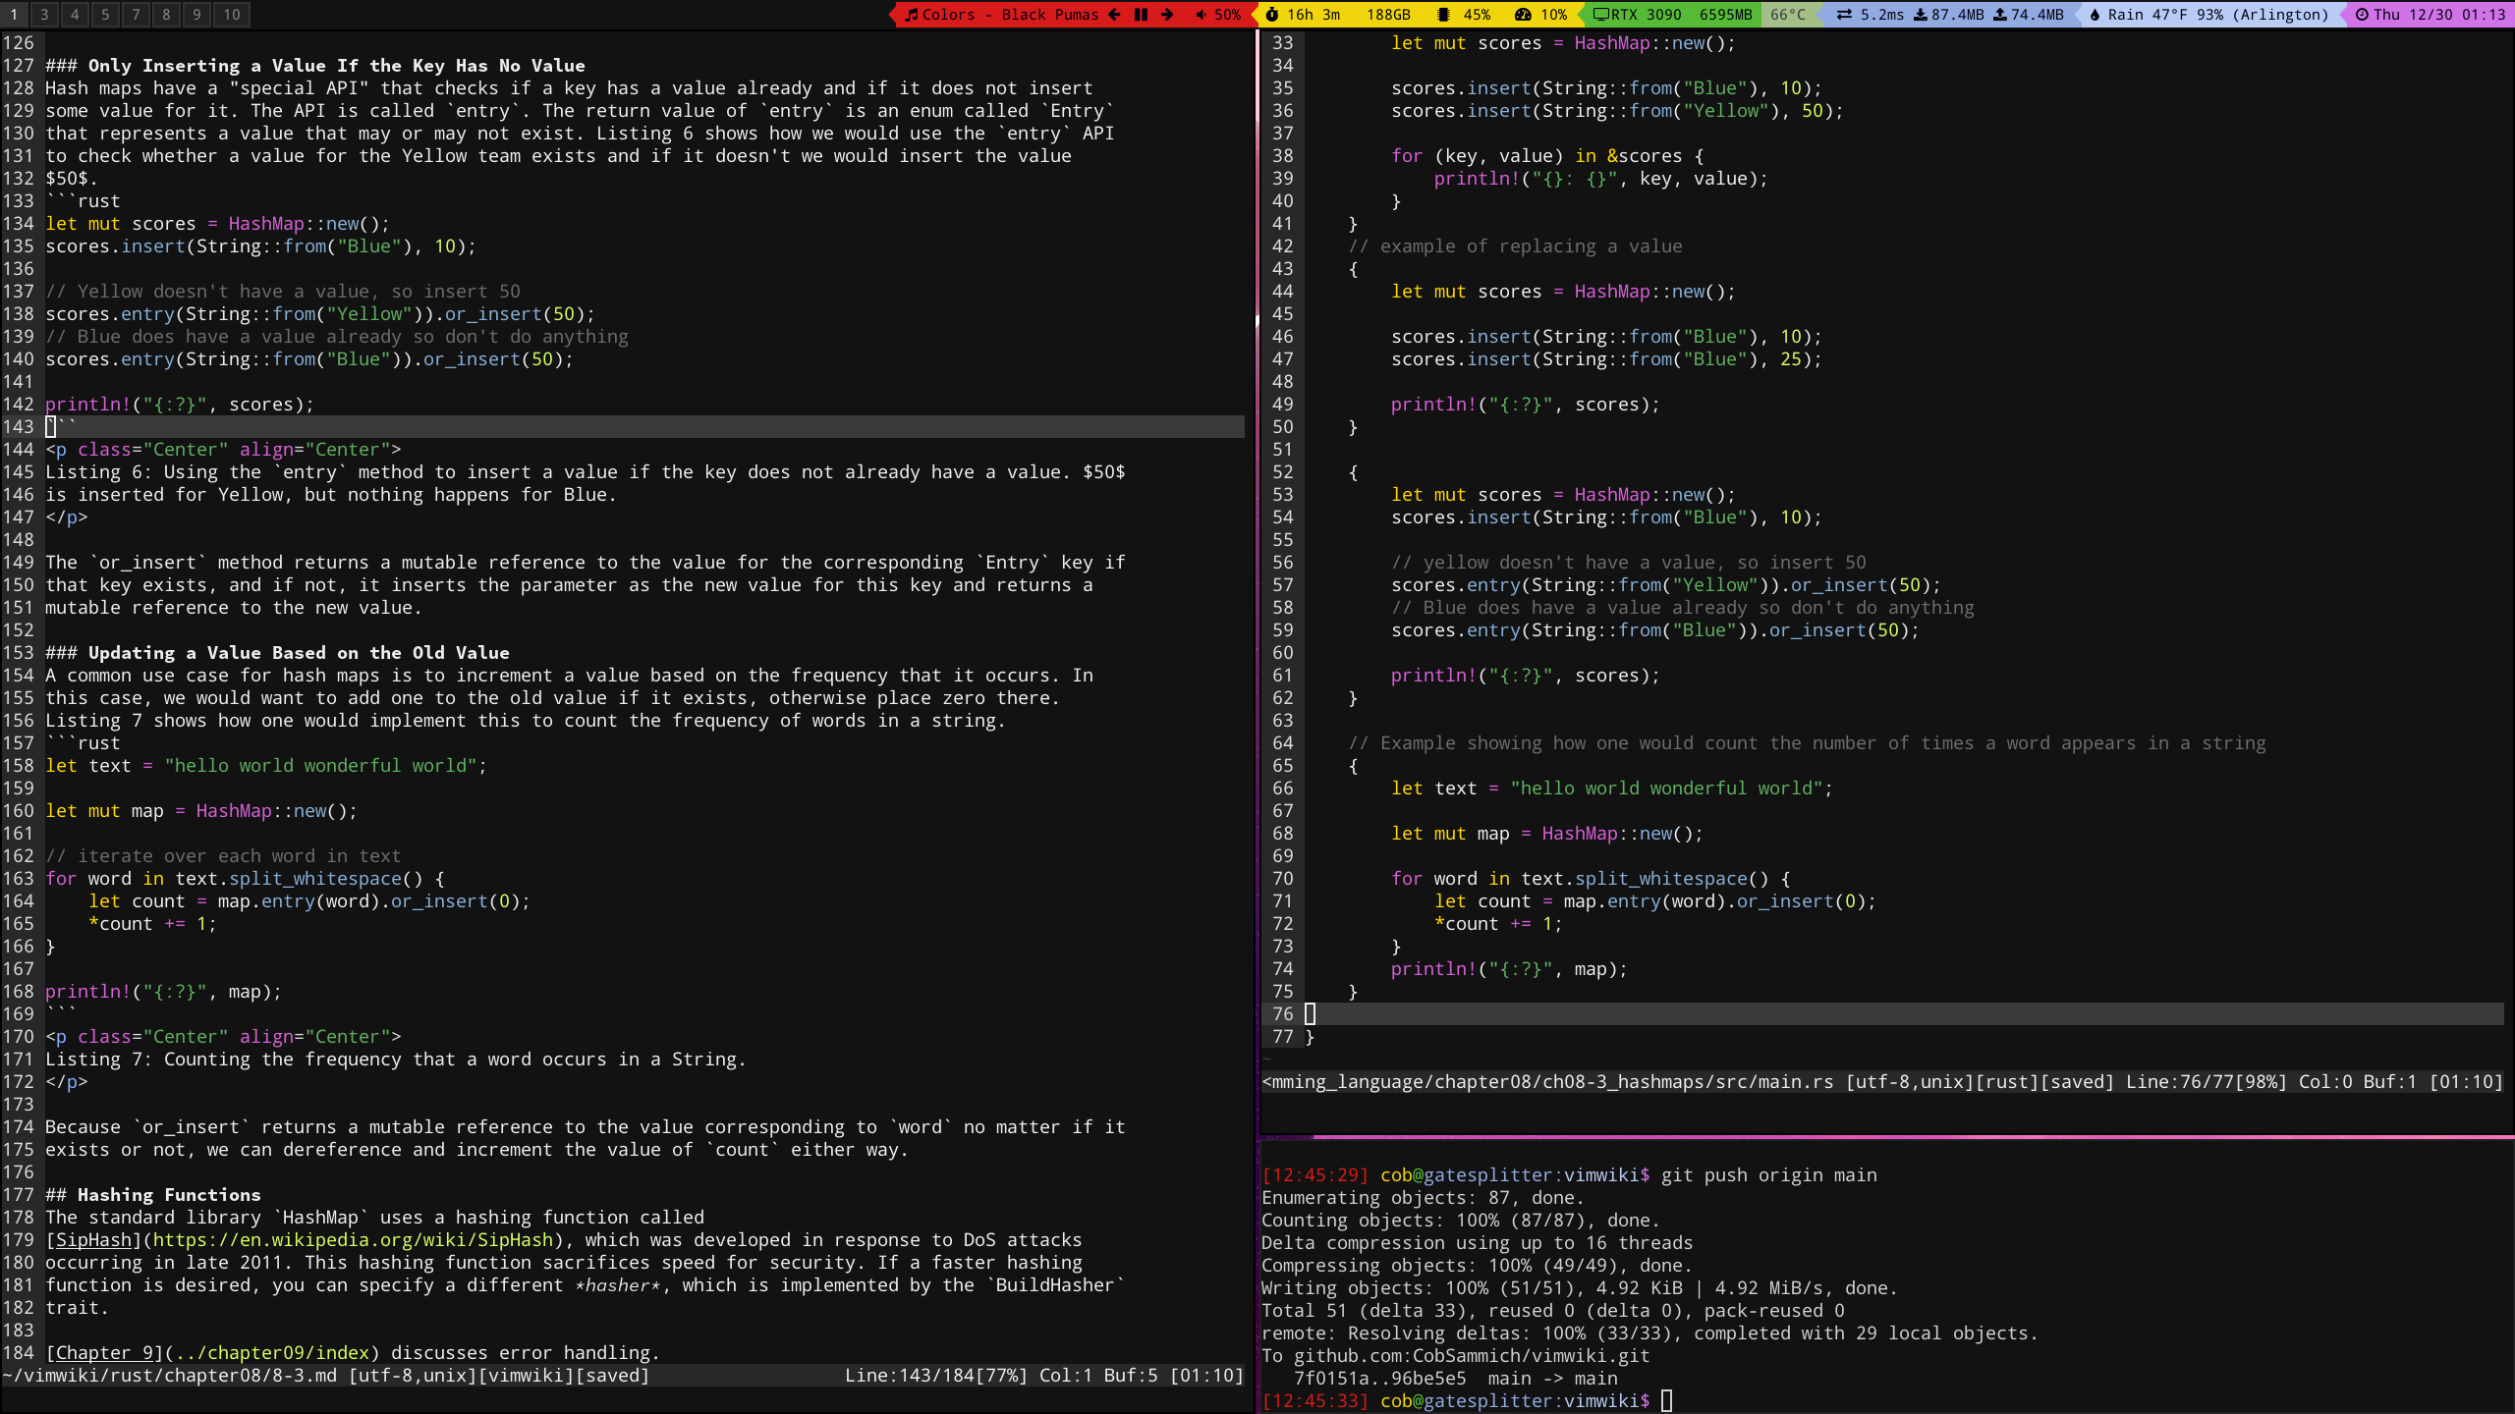Skip to next track arrow
Screen dimensions: 2515x1414
(1167, 14)
